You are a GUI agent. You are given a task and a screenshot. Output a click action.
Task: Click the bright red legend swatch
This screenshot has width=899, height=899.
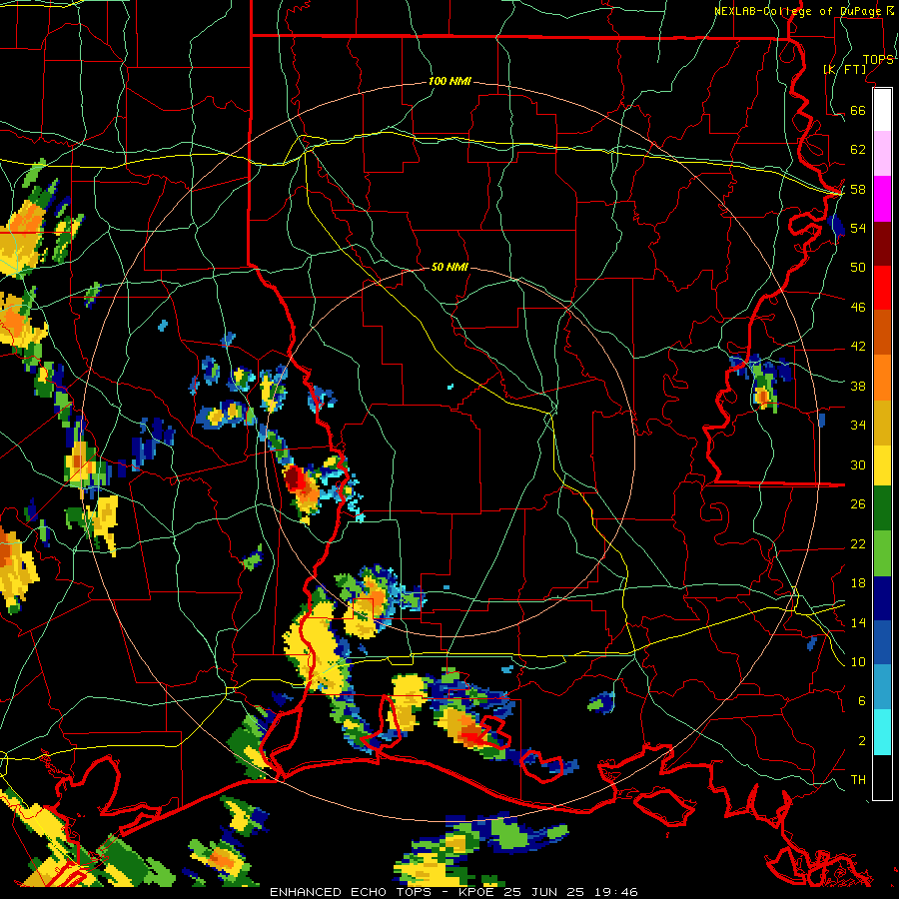point(882,288)
